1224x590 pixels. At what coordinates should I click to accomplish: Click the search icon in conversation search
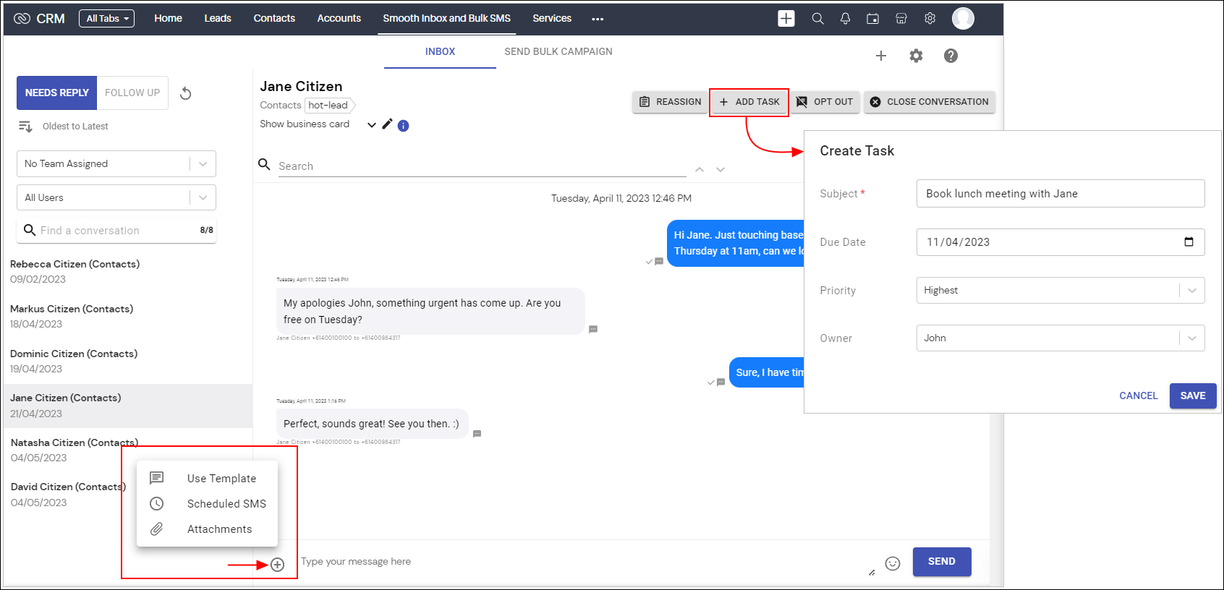click(265, 165)
